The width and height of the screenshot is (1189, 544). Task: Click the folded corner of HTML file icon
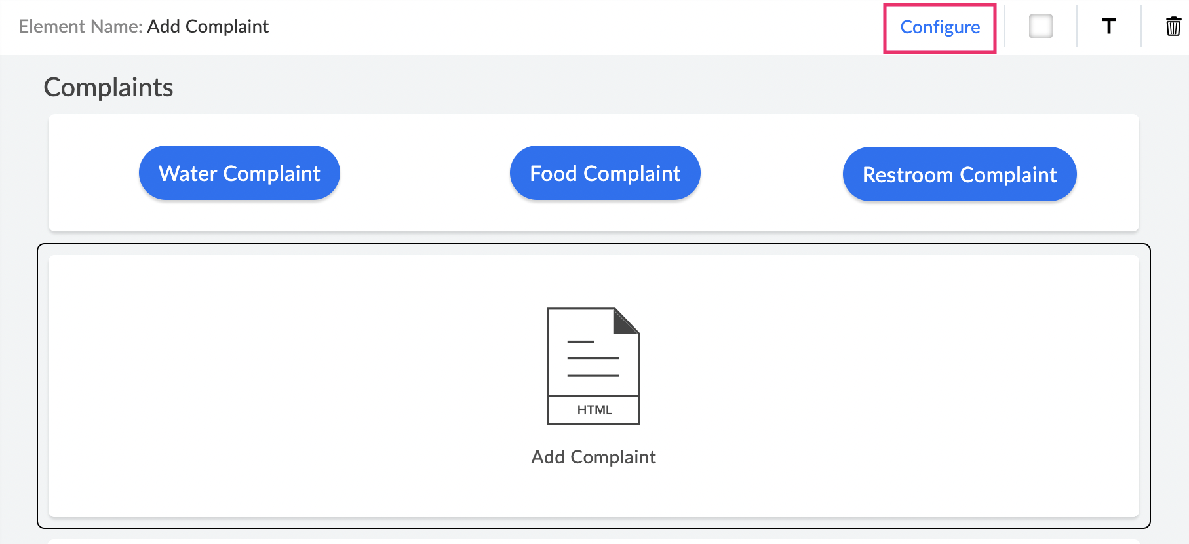pyautogui.click(x=626, y=321)
